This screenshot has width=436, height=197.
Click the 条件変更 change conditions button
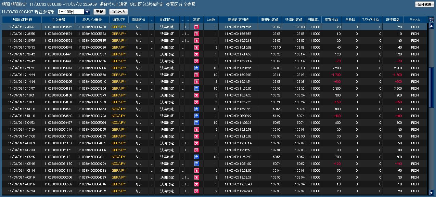pos(424,4)
